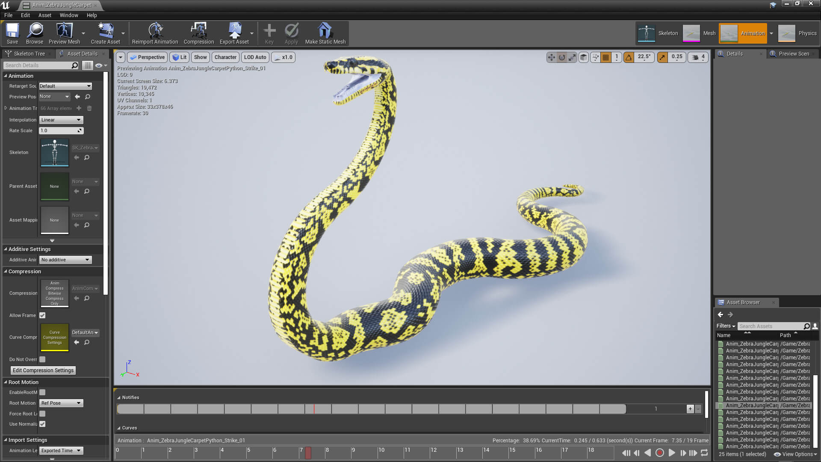Uncheck the Allow Frame Stripping checkbox
Viewport: 821px width, 462px height.
pos(42,315)
